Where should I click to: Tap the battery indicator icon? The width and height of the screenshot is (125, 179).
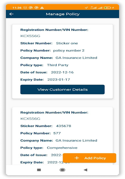(107, 8)
